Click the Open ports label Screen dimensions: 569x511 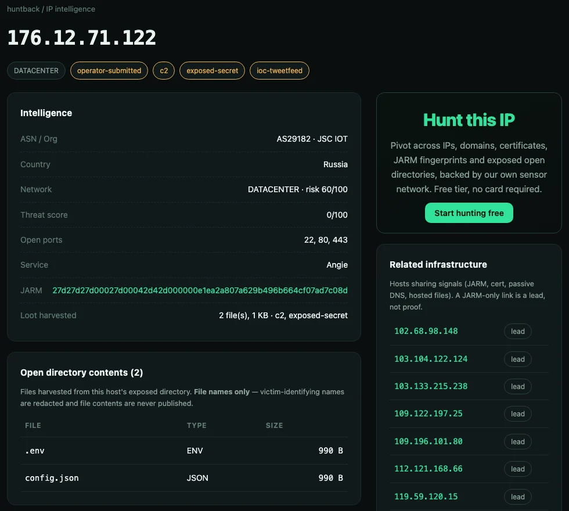(41, 240)
